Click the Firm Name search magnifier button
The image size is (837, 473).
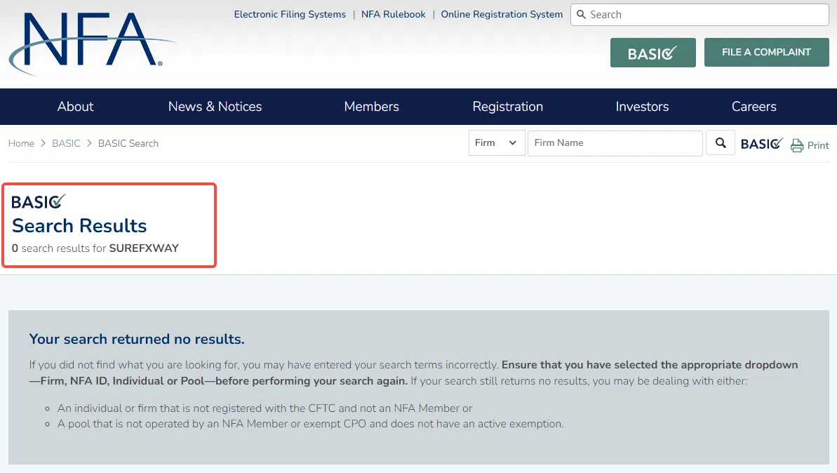pyautogui.click(x=720, y=143)
